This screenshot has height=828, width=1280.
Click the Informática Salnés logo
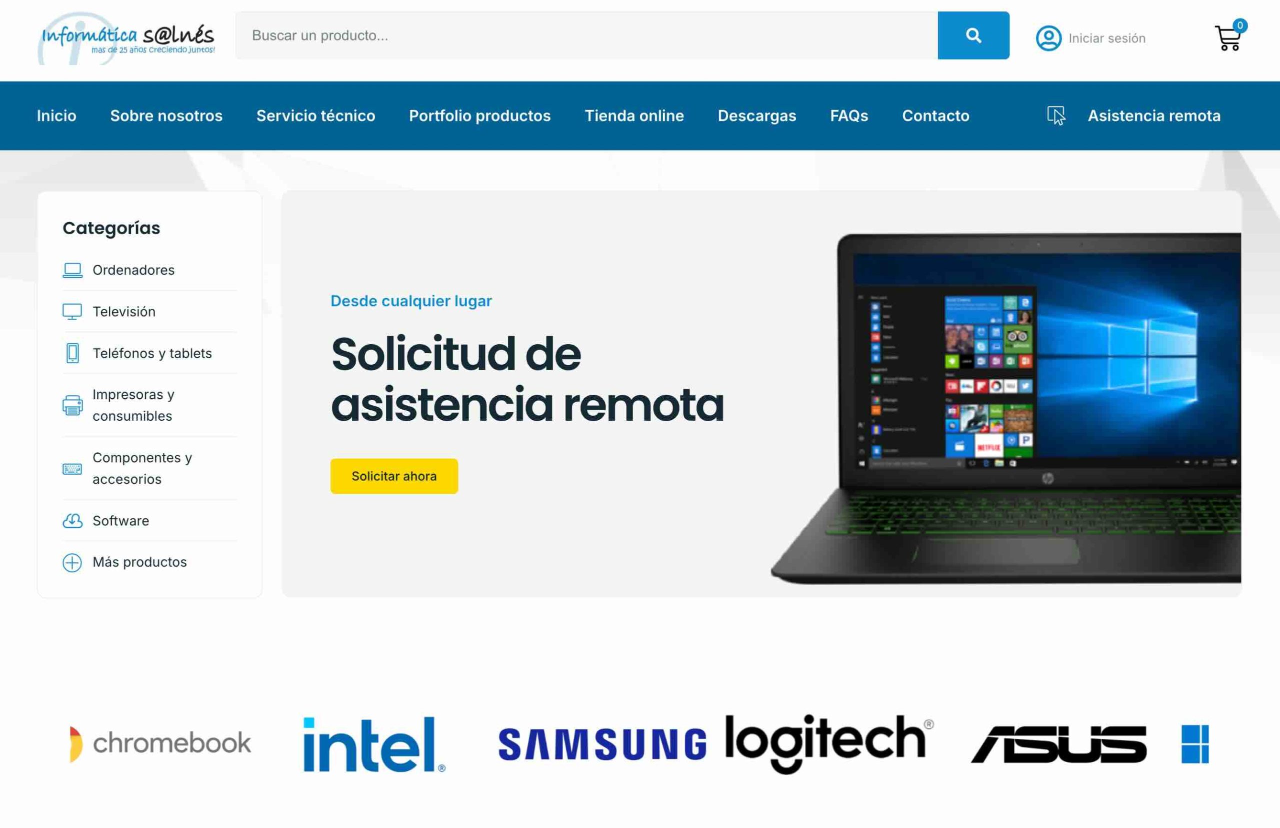click(x=127, y=39)
